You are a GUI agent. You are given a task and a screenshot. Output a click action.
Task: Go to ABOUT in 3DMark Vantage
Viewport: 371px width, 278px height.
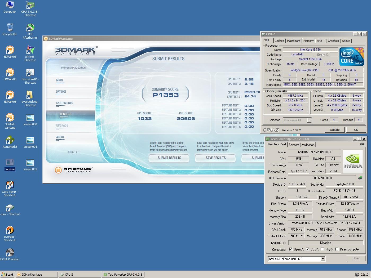(60, 137)
